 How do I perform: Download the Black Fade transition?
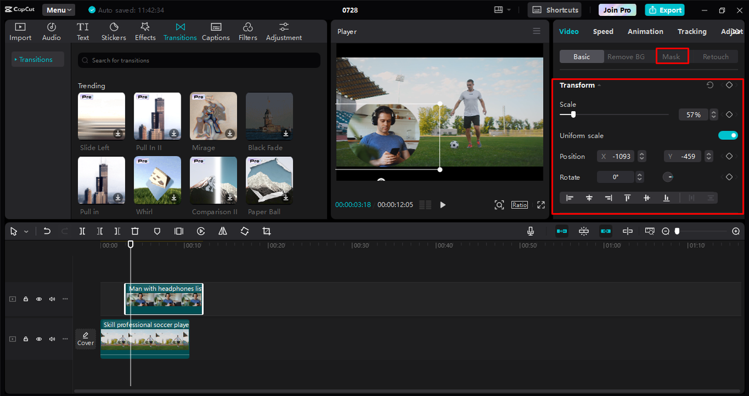(286, 133)
